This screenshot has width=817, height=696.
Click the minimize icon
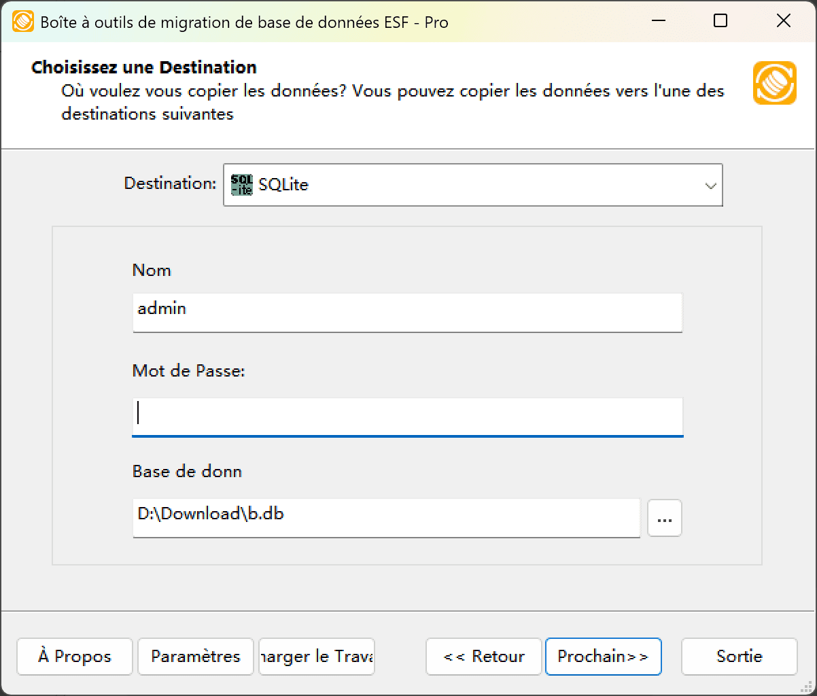657,21
